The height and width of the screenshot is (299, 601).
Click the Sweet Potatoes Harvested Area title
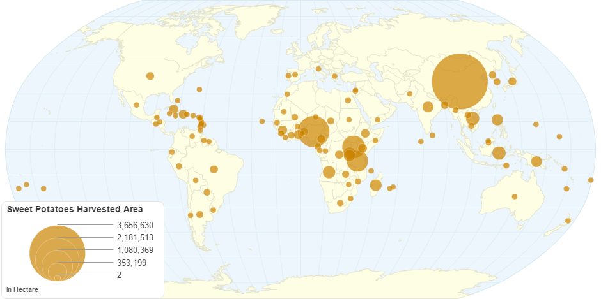pyautogui.click(x=75, y=209)
